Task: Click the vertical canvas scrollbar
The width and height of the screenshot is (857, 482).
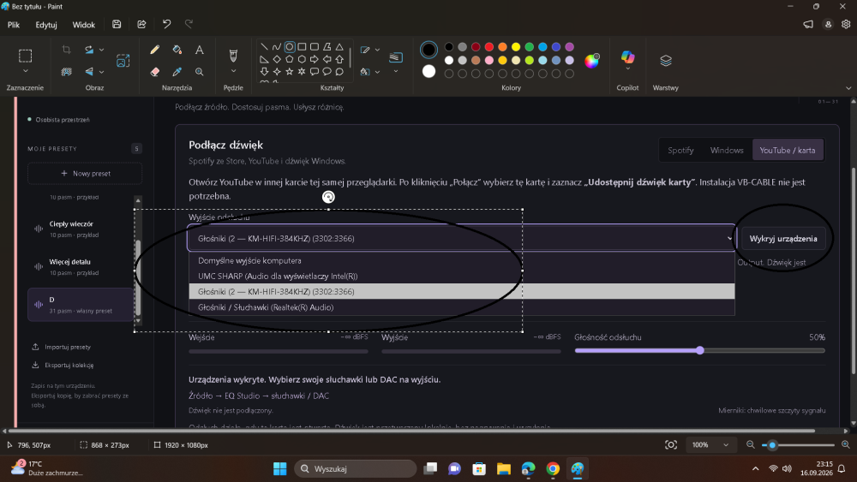Action: click(x=854, y=272)
